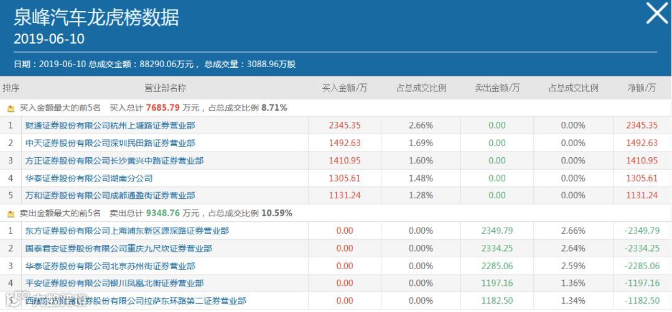
Task: Click net amount -2349.79
Action: click(642, 231)
